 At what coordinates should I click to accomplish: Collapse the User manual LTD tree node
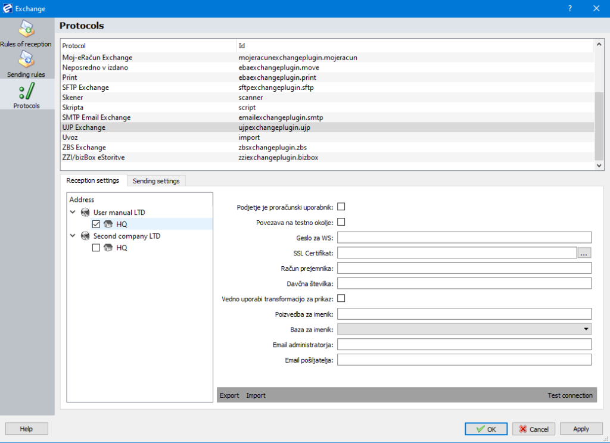(x=73, y=212)
